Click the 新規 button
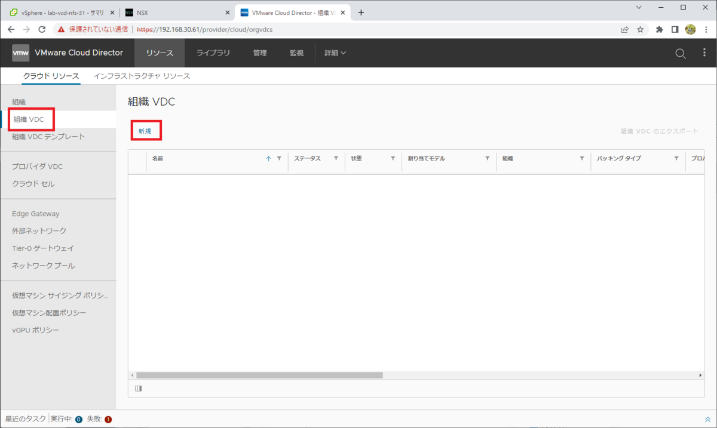The image size is (717, 428). click(145, 131)
